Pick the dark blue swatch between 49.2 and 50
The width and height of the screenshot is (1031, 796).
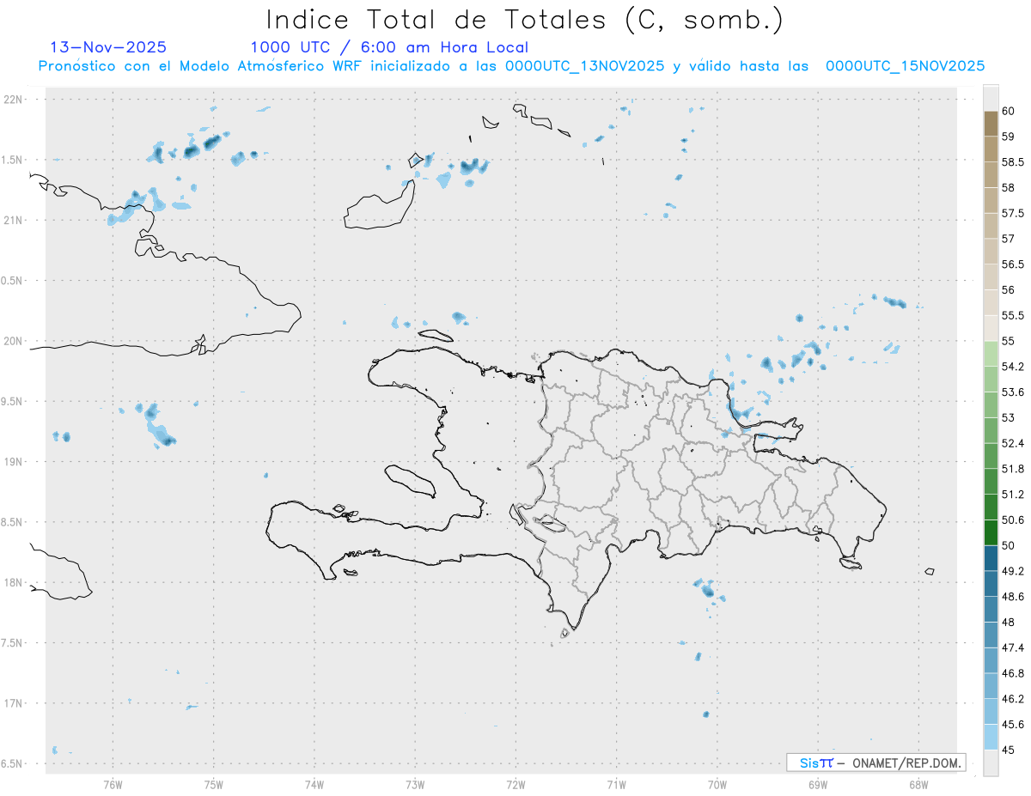coord(991,558)
